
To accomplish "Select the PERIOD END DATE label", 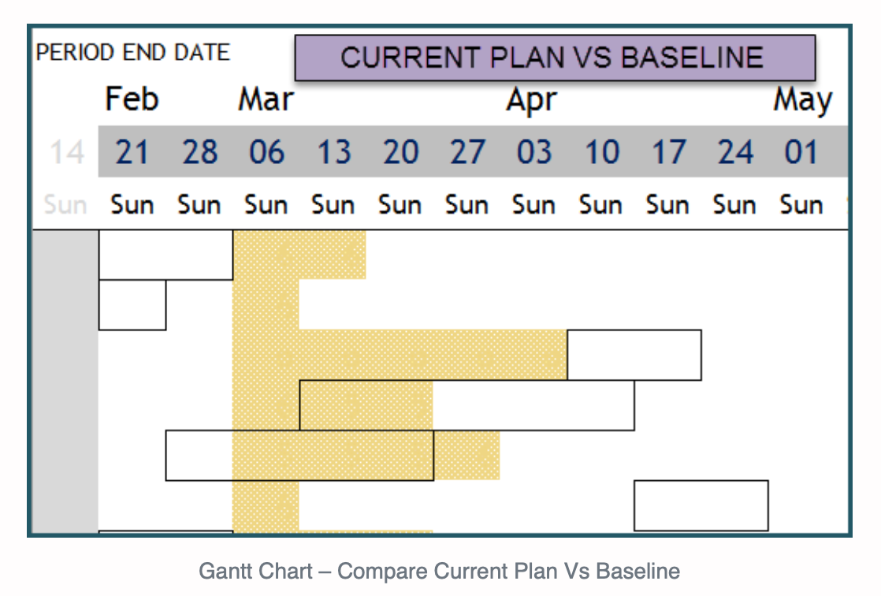I will tap(133, 52).
